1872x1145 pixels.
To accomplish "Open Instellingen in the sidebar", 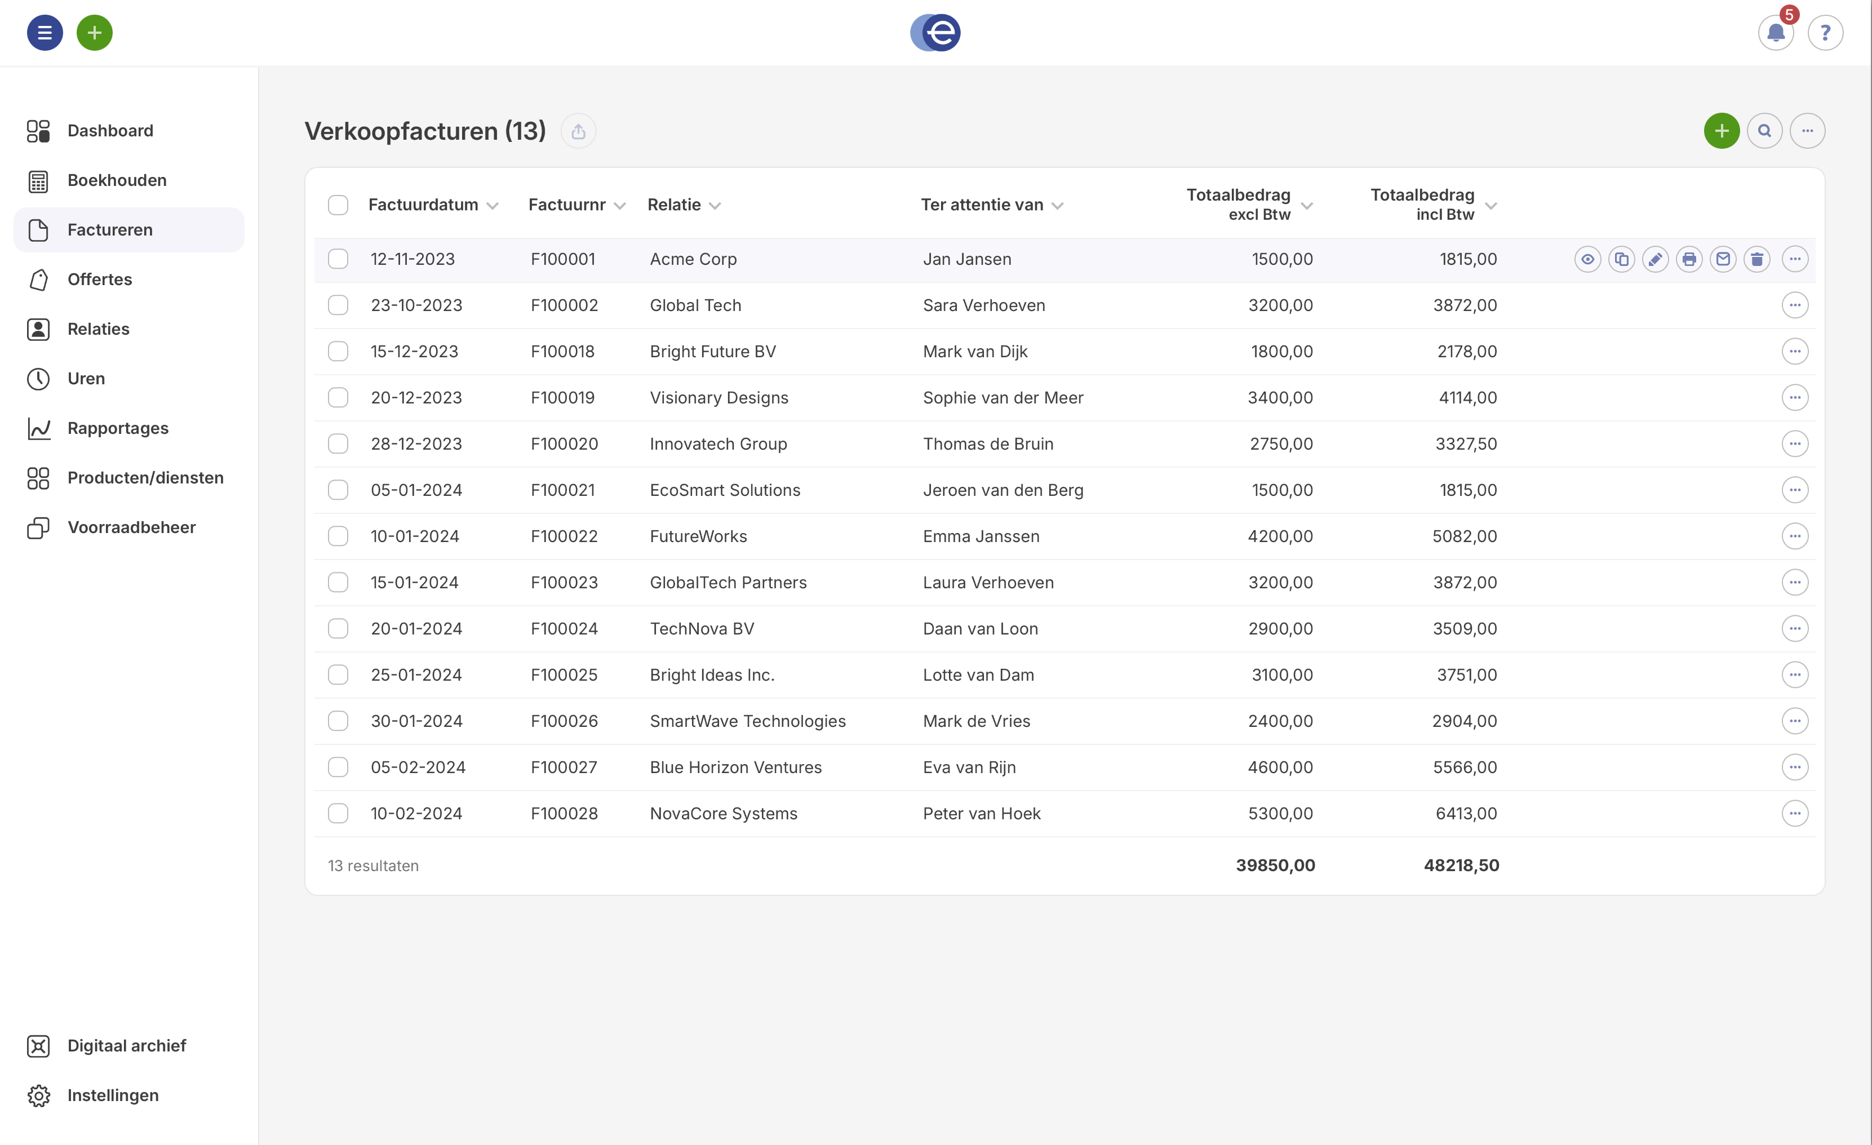I will click(x=129, y=1095).
